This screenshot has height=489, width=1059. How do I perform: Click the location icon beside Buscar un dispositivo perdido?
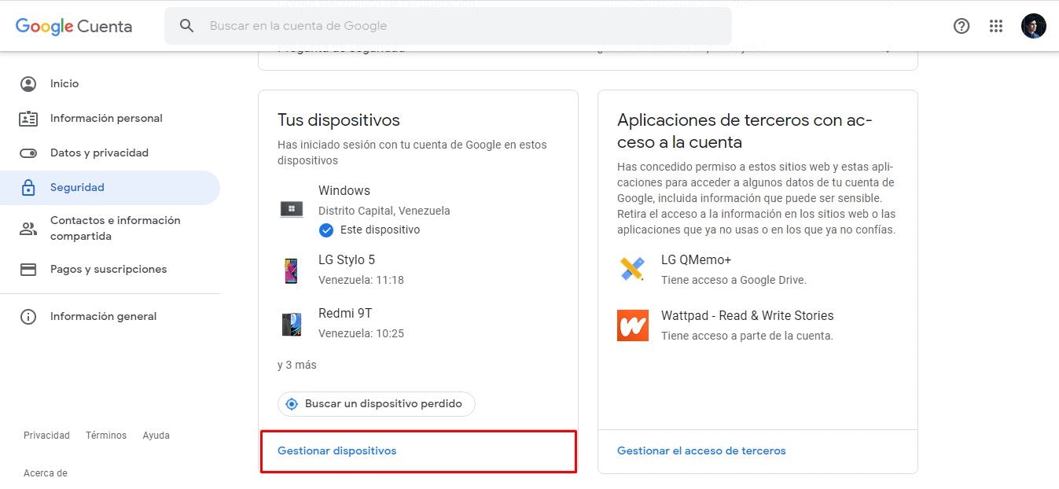292,403
